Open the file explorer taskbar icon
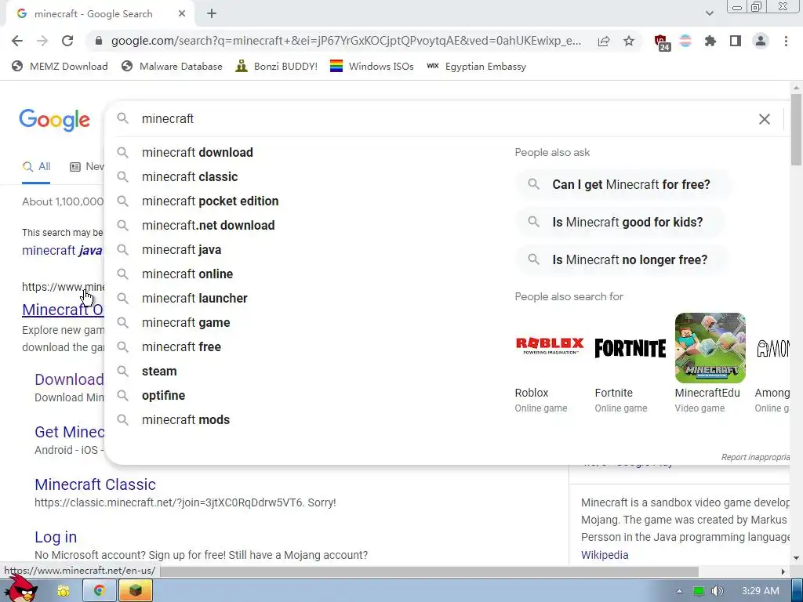Viewport: 803px width, 602px height. (63, 591)
